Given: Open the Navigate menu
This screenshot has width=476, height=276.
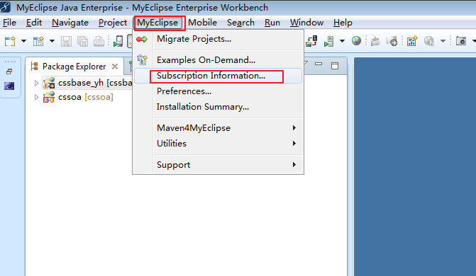Looking at the screenshot, I should click(70, 23).
